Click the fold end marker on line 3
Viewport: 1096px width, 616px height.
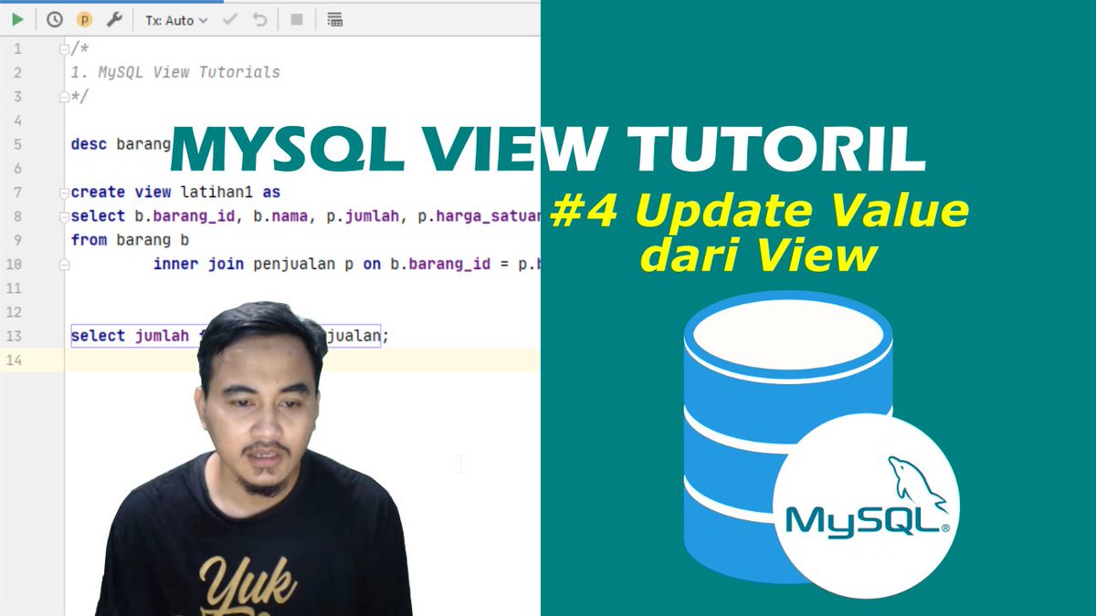(64, 96)
